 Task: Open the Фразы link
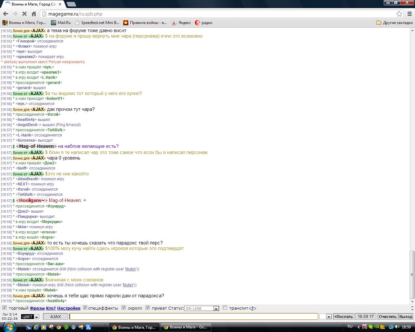tap(37, 308)
